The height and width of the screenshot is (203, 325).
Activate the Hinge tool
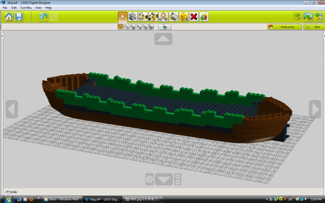point(143,17)
